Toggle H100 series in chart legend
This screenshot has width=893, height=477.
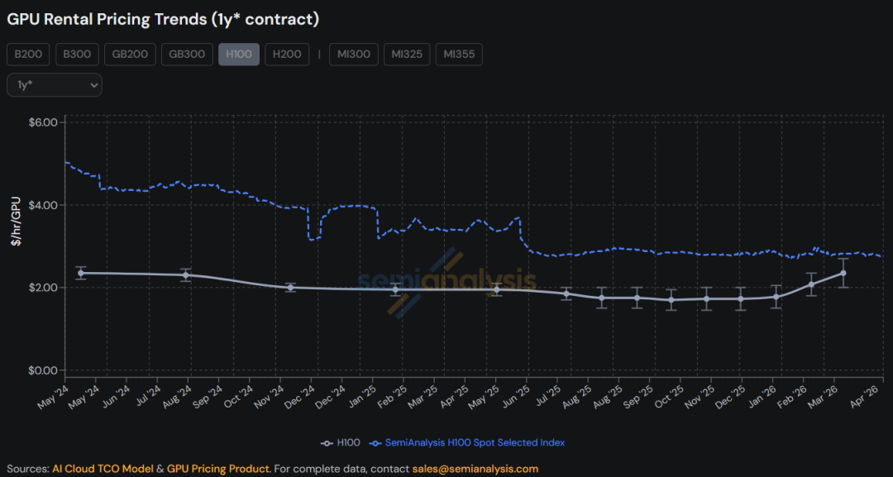pyautogui.click(x=340, y=443)
